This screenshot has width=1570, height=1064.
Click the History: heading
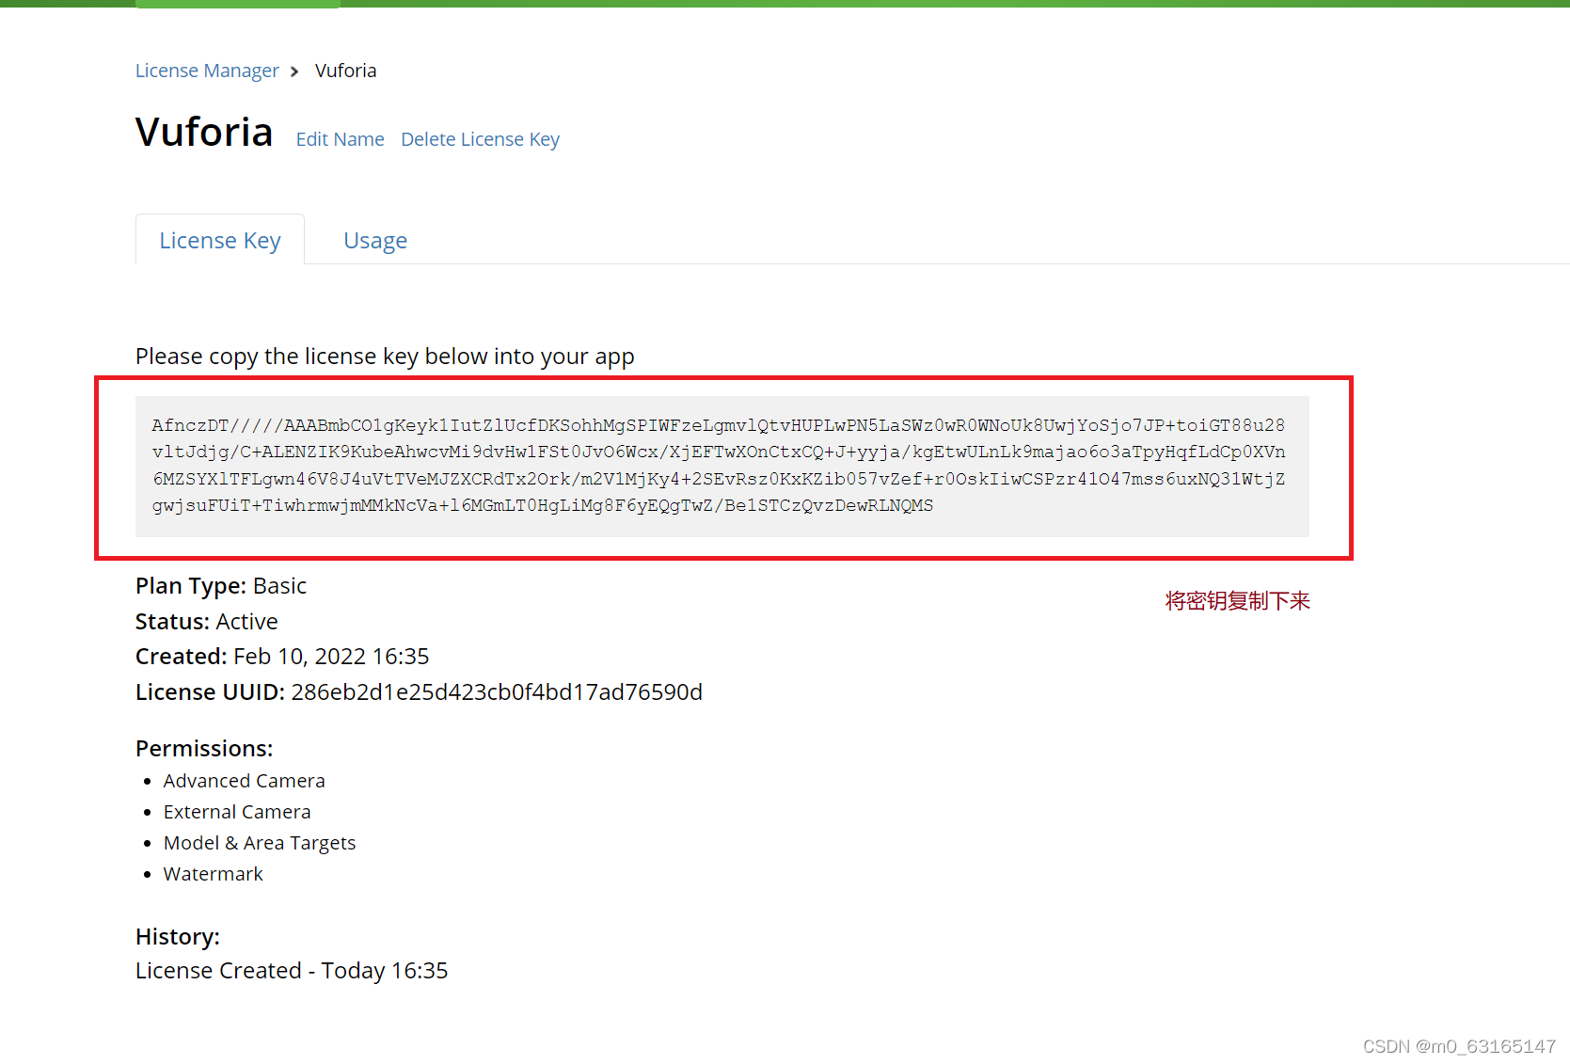178,937
